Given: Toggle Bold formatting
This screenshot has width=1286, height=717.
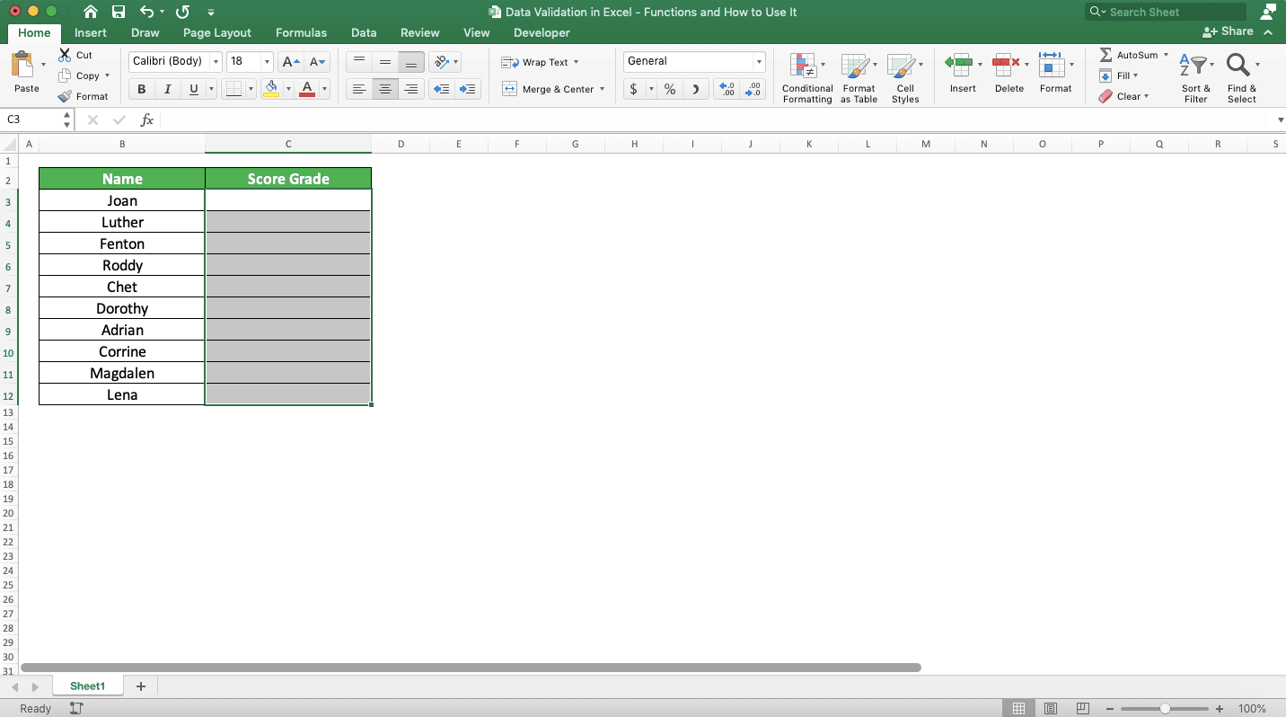Looking at the screenshot, I should click(142, 89).
